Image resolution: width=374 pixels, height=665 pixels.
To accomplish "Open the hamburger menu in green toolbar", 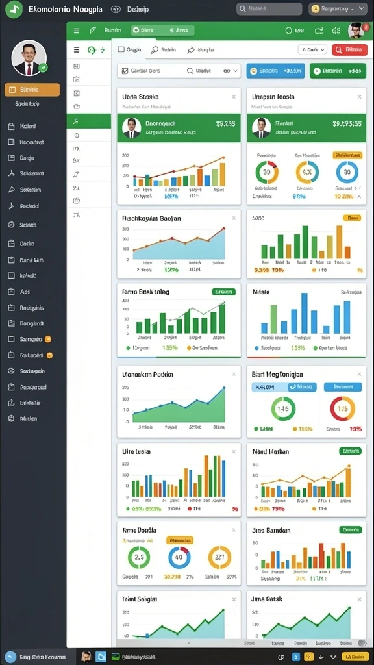I will [x=77, y=31].
